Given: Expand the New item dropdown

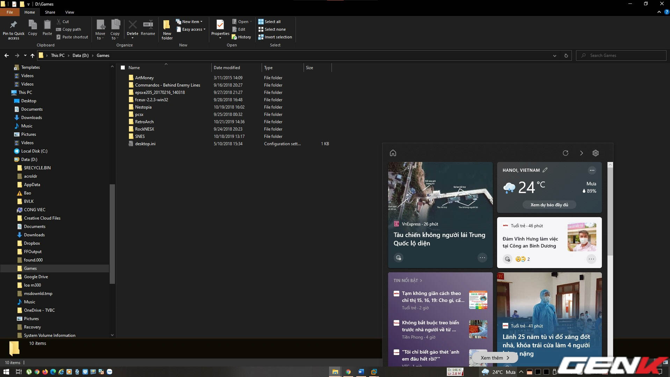Looking at the screenshot, I should pyautogui.click(x=201, y=21).
